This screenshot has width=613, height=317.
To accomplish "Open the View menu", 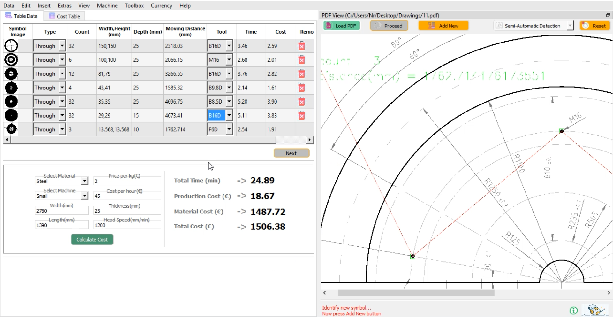I will click(x=84, y=5).
